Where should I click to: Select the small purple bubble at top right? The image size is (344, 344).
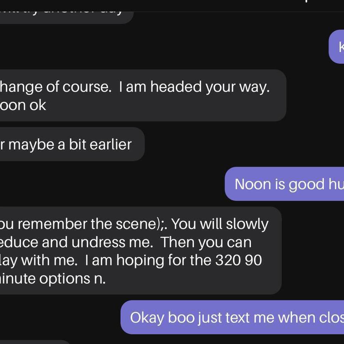click(x=337, y=47)
